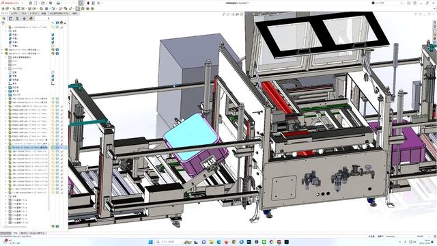Screen dimensions: 437x246
Task: Toggle visibility of 正面 plane
Action: coord(53,72)
